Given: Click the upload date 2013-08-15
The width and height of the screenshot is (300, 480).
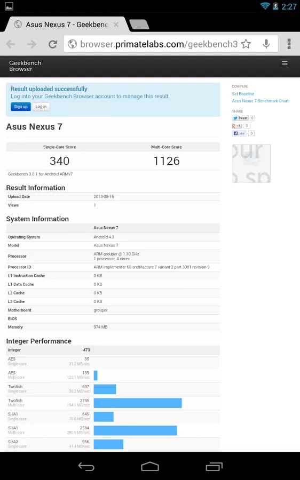Looking at the screenshot, I should (x=104, y=196).
